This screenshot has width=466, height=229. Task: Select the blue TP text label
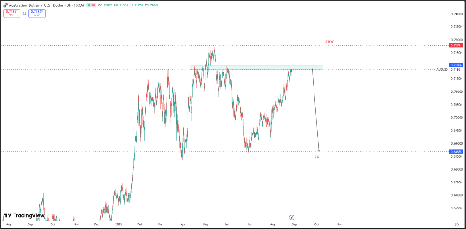pyautogui.click(x=317, y=157)
